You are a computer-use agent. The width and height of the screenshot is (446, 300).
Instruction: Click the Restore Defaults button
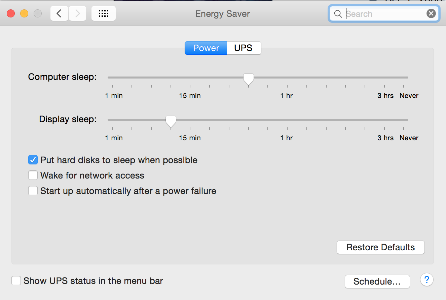click(380, 247)
